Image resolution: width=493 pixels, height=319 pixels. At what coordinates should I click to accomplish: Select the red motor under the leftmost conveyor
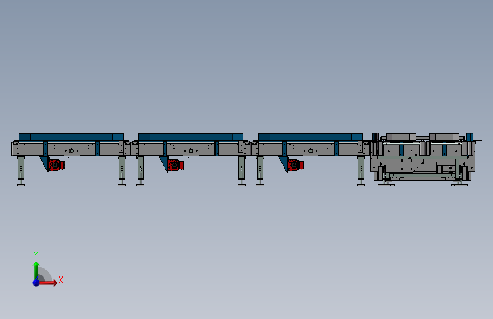[x=56, y=165]
